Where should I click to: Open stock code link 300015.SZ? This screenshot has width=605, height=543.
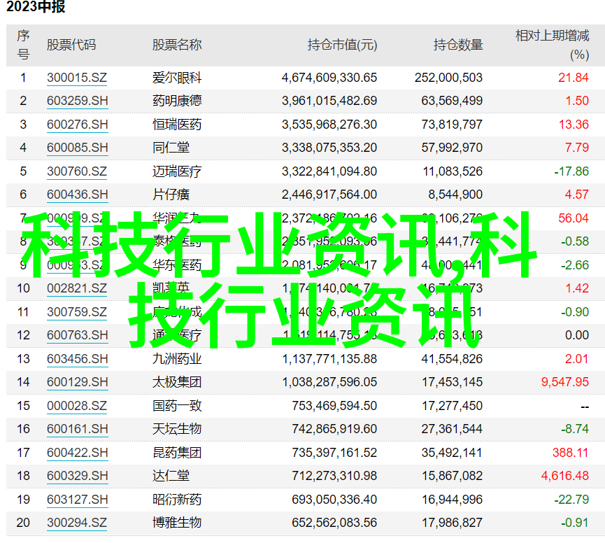[77, 78]
